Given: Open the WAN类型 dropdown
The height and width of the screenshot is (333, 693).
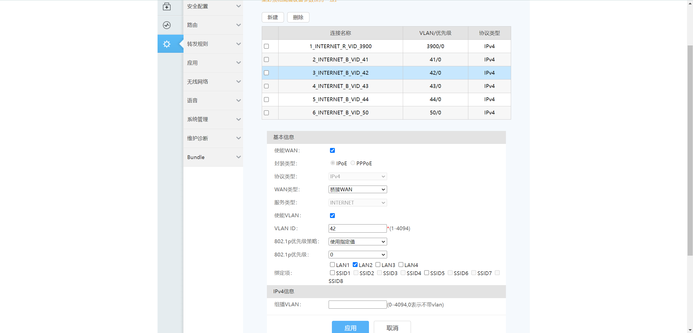Looking at the screenshot, I should coord(358,189).
